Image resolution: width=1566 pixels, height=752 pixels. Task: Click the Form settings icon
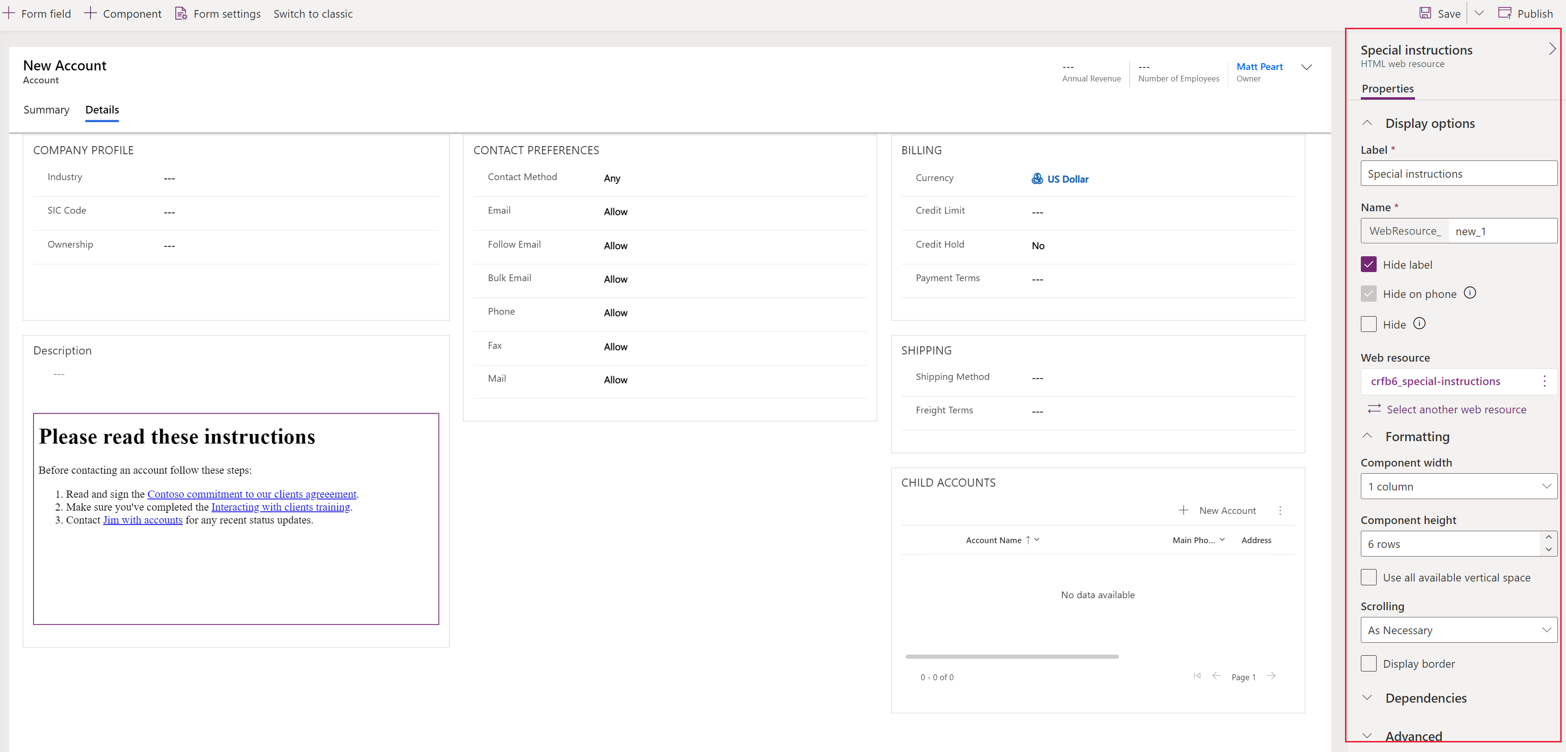coord(181,14)
